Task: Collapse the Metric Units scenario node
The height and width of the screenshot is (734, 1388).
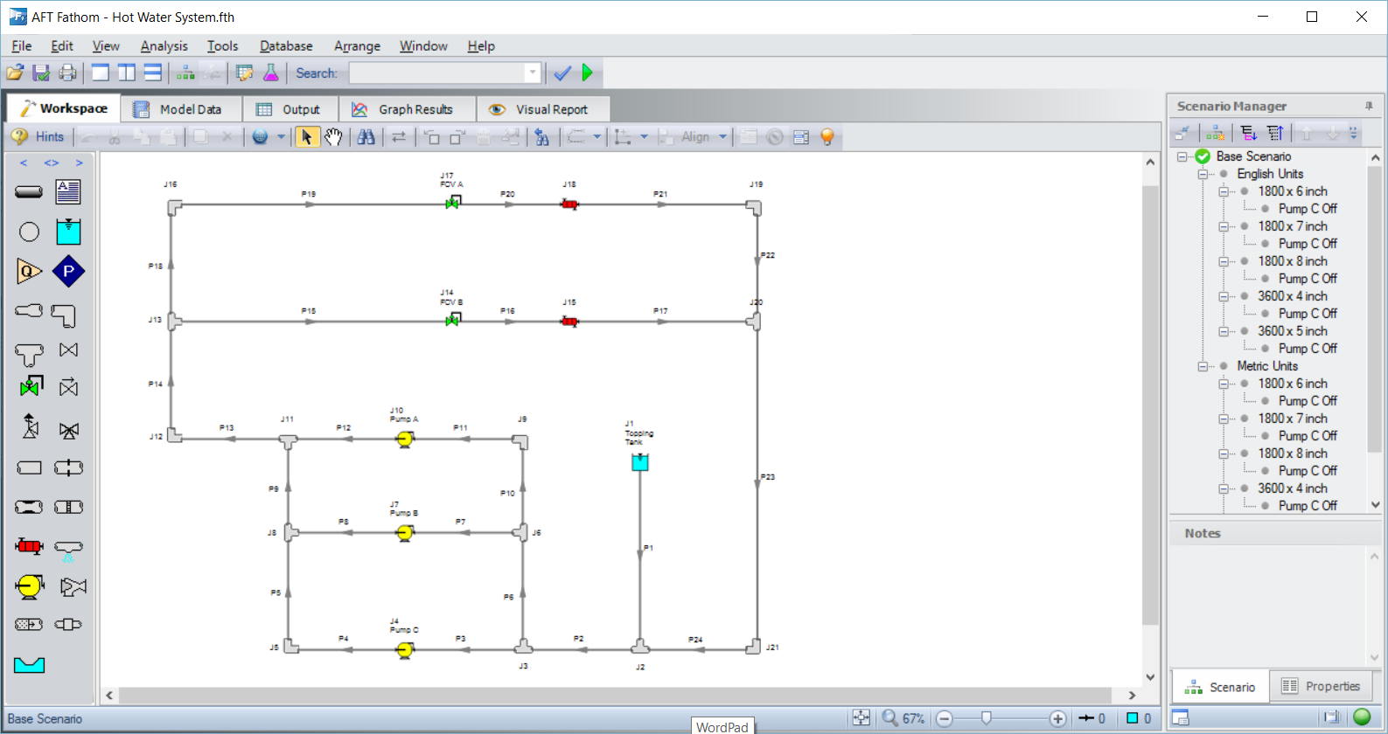Action: (1203, 366)
